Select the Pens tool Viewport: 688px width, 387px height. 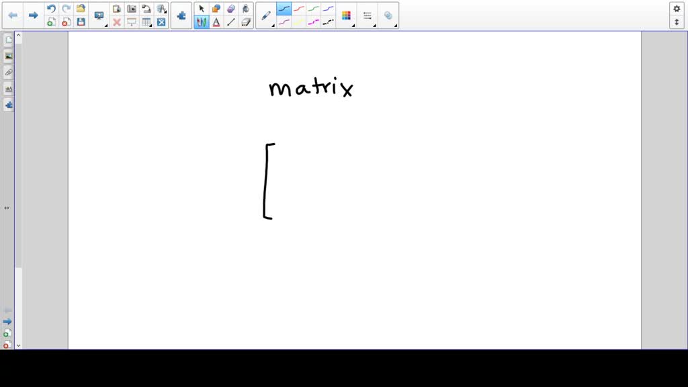point(202,22)
